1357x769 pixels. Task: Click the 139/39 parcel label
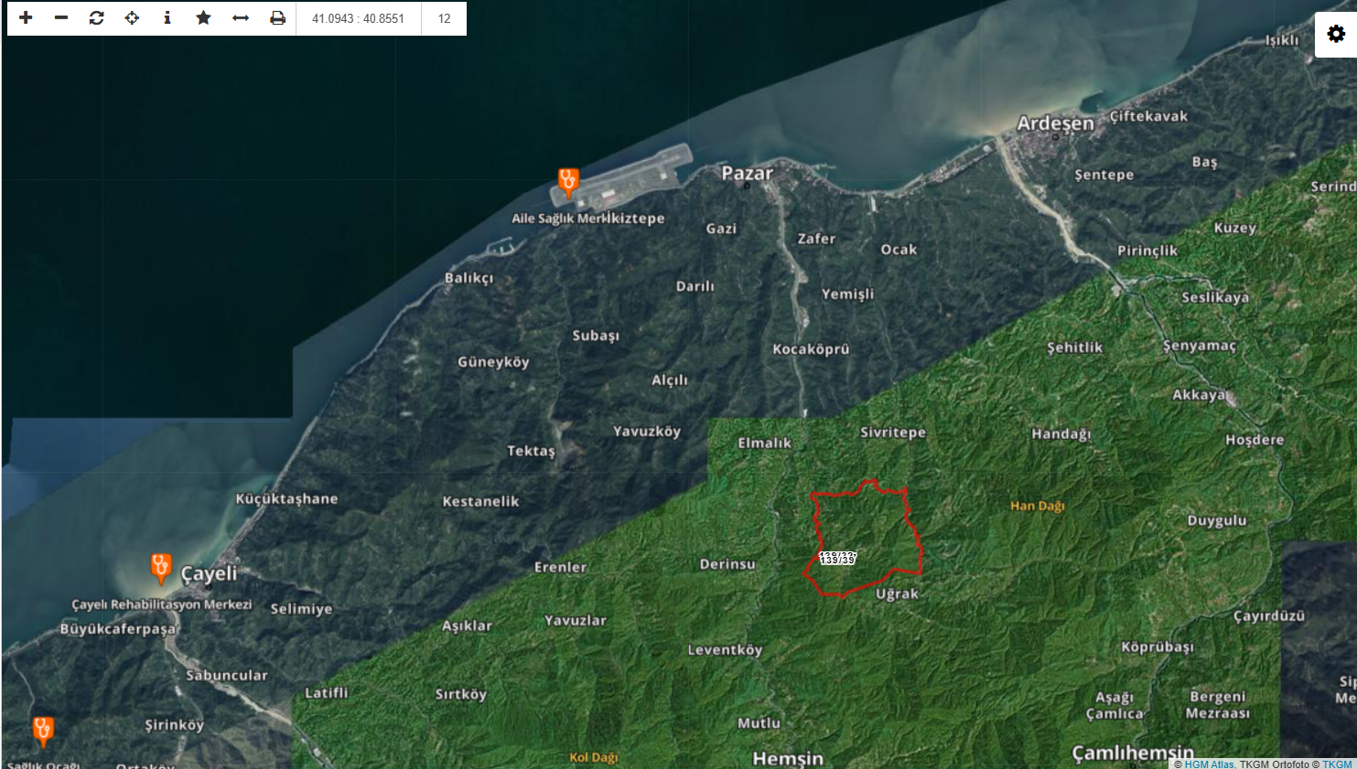837,558
